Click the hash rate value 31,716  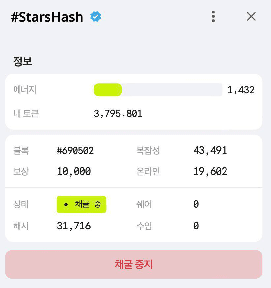pyautogui.click(x=74, y=226)
